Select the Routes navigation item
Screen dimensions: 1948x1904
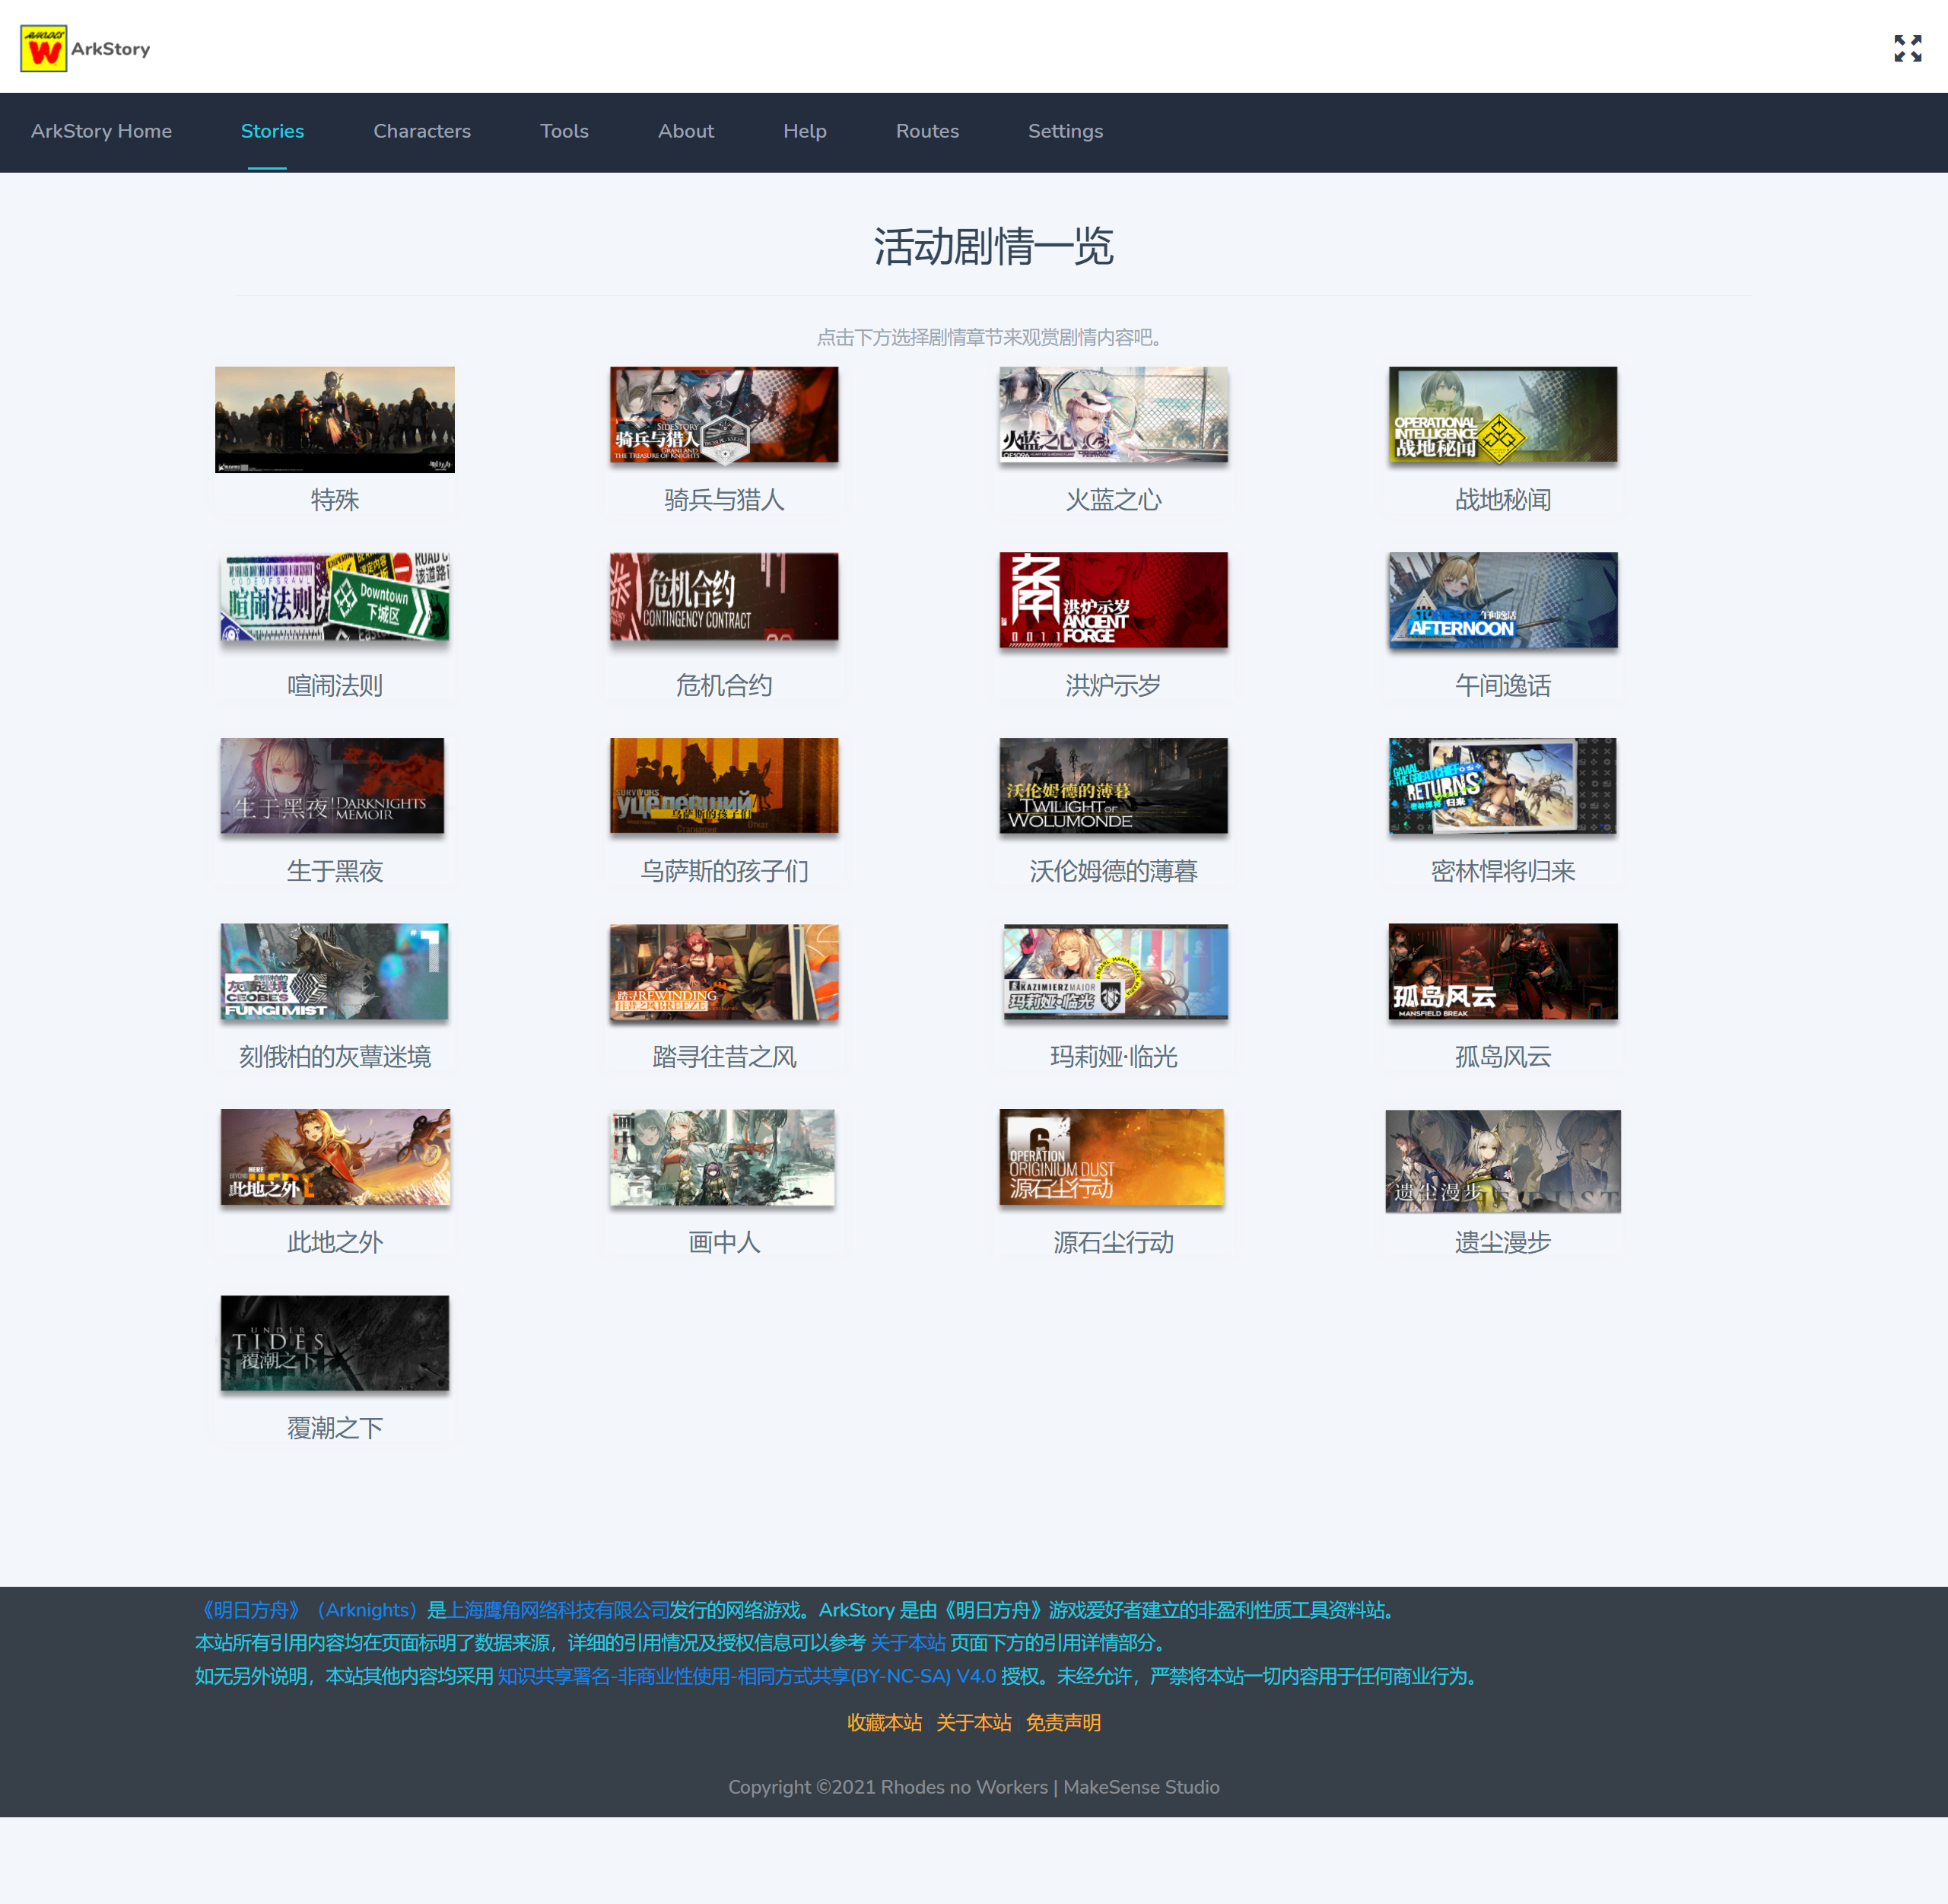926,131
